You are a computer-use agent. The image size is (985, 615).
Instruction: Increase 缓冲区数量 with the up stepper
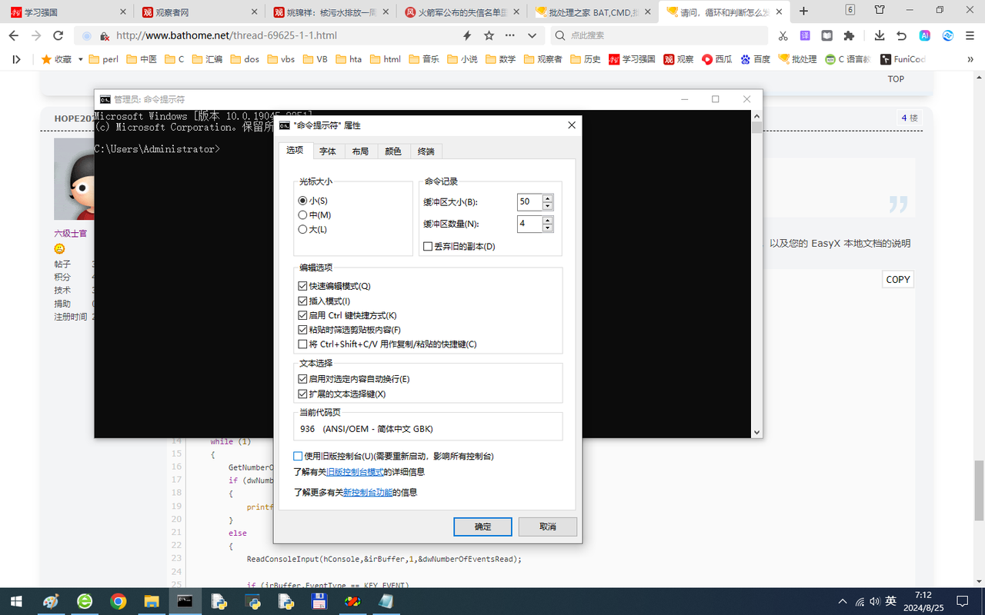pyautogui.click(x=547, y=221)
